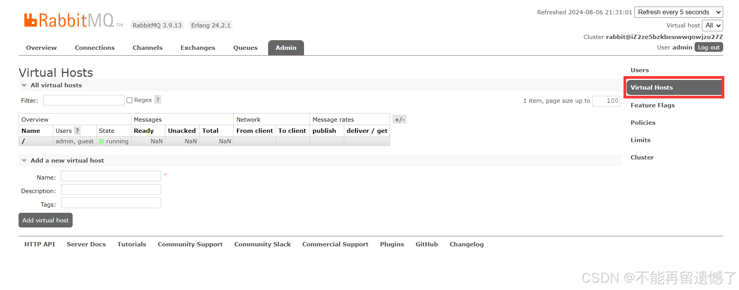Sort by the To client column header
Screen dimensions: 739x290
click(292, 131)
